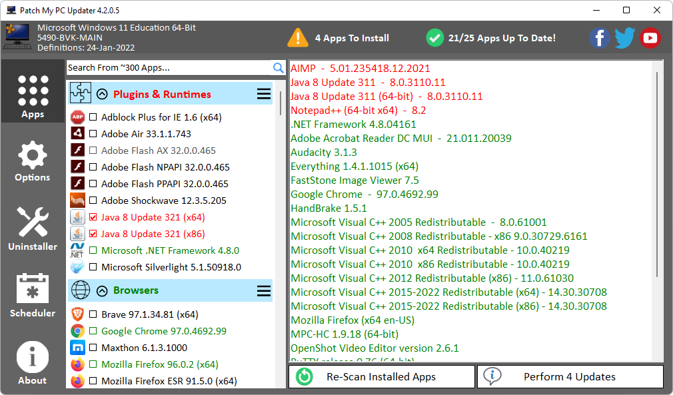Click the Mozilla Firefox 96.0.2 icon
Viewport: 673px width, 395px height.
click(78, 364)
